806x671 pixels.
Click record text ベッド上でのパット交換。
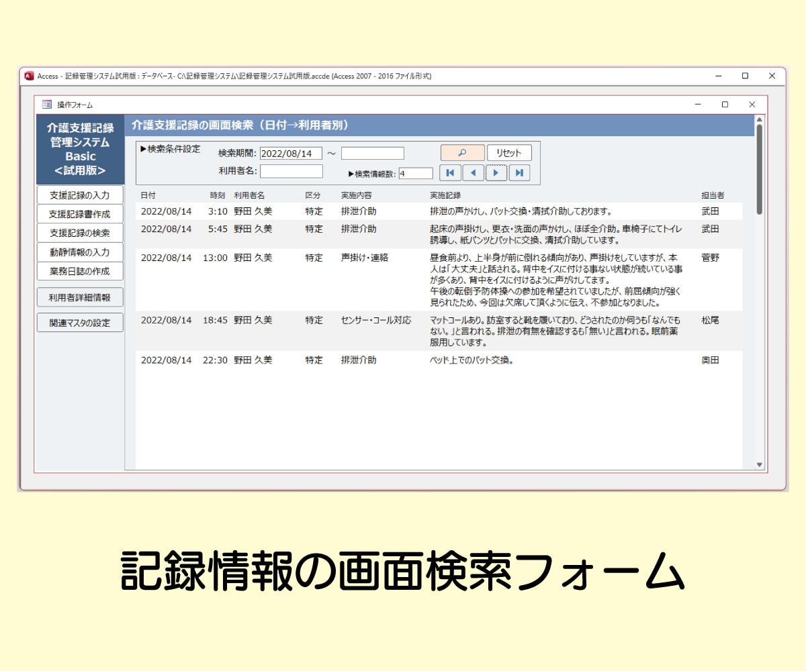tap(472, 360)
